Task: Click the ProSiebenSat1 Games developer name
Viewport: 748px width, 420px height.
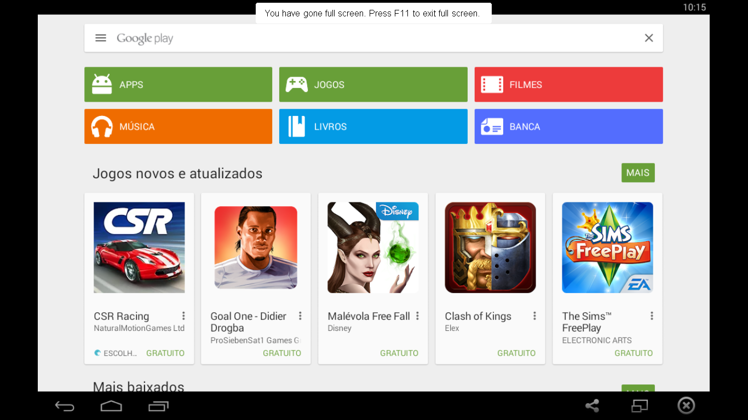Action: pyautogui.click(x=256, y=340)
